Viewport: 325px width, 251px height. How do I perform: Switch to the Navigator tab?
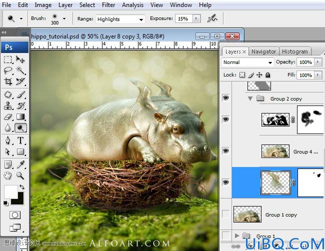[x=263, y=51]
